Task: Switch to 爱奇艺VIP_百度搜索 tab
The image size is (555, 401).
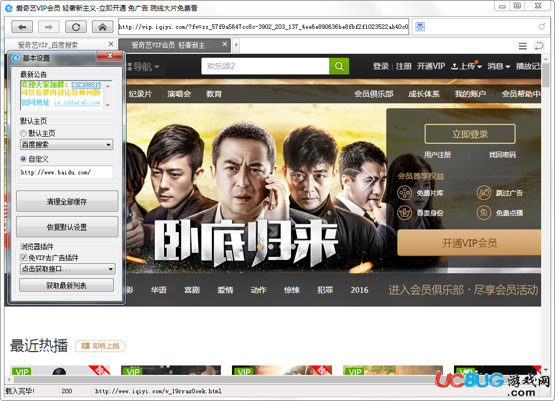Action: [60, 45]
